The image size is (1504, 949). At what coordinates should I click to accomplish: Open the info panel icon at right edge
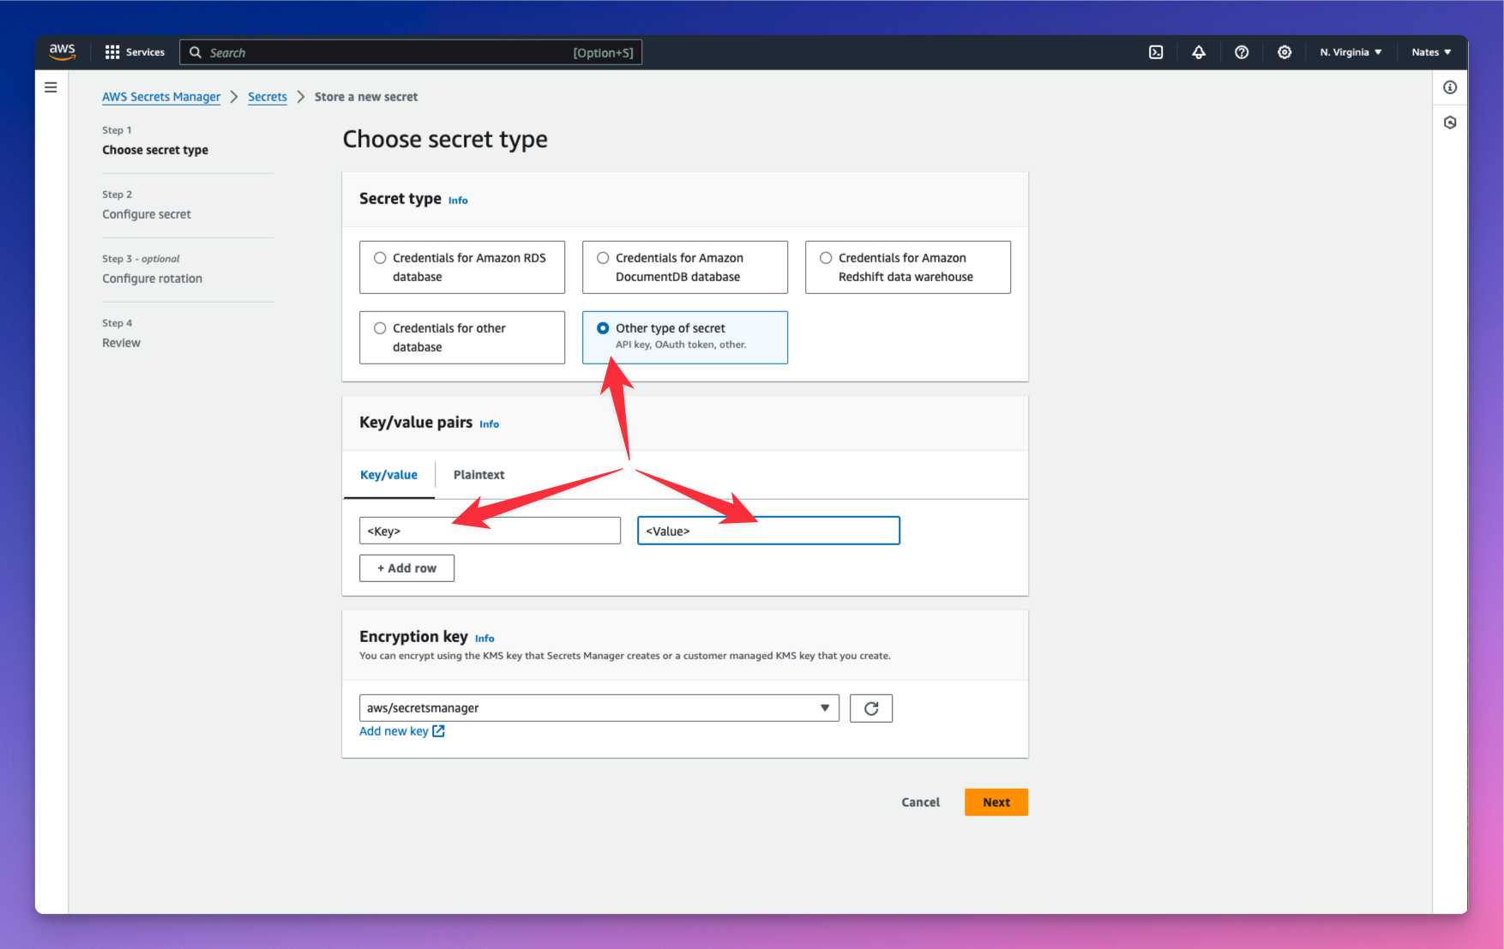pyautogui.click(x=1450, y=87)
